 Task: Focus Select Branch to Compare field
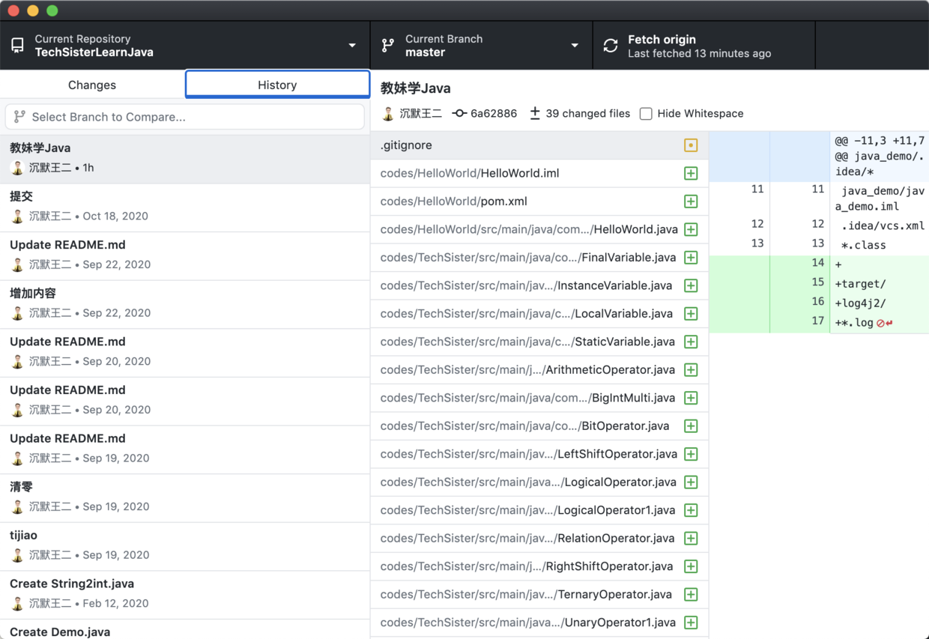[x=185, y=117]
